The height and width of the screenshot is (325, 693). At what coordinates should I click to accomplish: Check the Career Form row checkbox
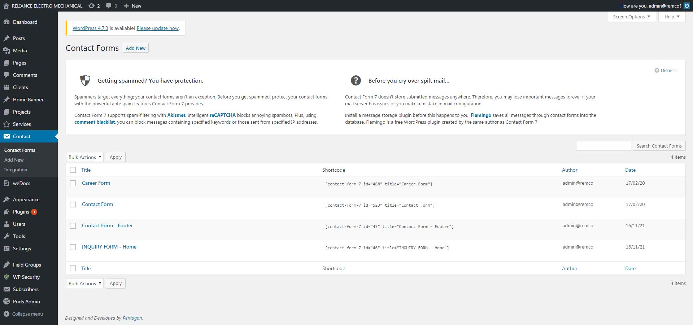(x=73, y=183)
